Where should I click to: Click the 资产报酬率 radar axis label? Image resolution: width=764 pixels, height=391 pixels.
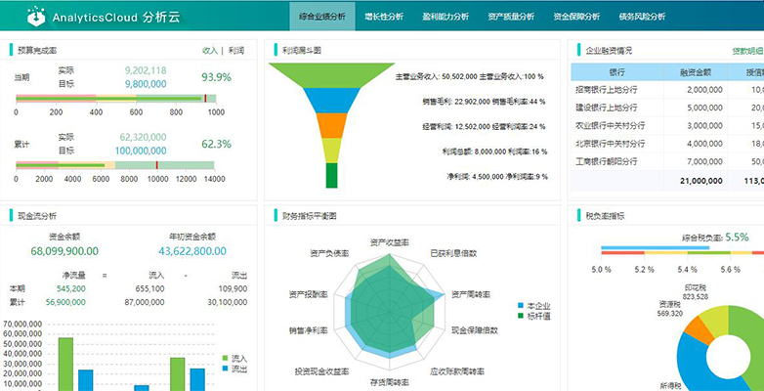(308, 294)
